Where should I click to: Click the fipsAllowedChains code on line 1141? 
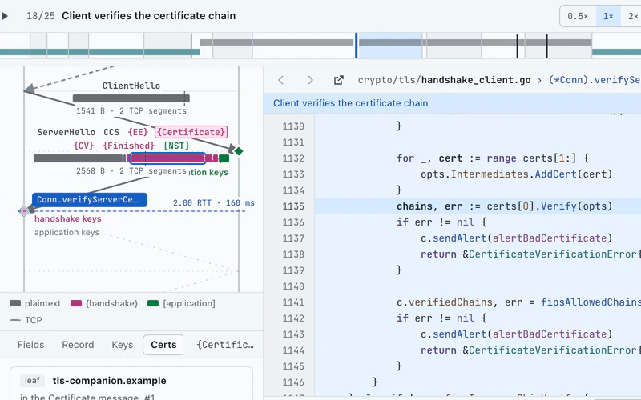pos(591,302)
